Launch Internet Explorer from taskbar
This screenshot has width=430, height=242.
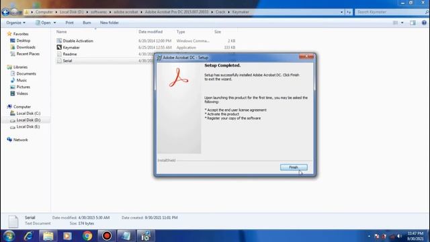tap(28, 236)
